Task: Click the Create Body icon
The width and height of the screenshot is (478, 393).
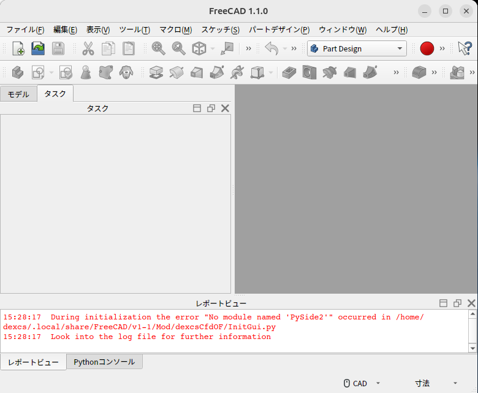Action: point(18,72)
